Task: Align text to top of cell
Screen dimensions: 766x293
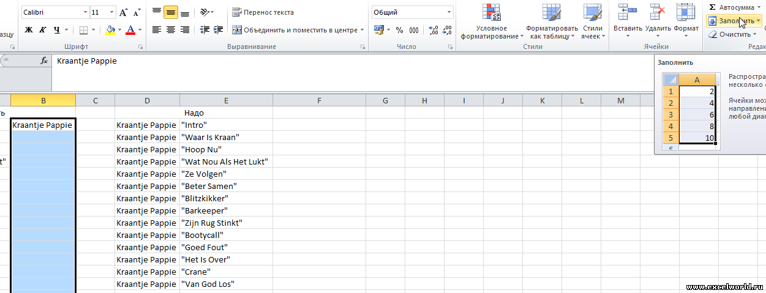Action: pos(157,12)
